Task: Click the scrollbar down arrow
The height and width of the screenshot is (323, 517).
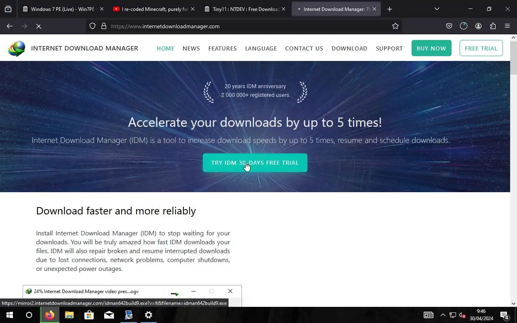Action: pos(513,304)
